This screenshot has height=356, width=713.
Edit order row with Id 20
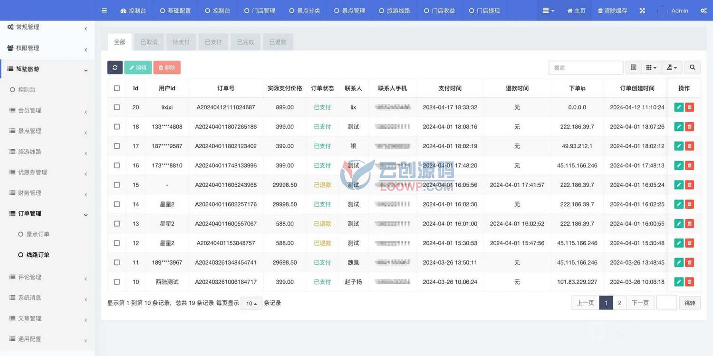[679, 107]
